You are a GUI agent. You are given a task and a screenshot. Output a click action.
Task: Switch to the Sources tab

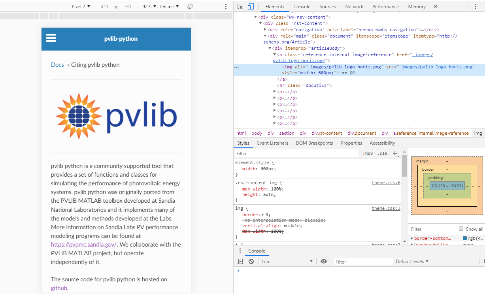[328, 6]
